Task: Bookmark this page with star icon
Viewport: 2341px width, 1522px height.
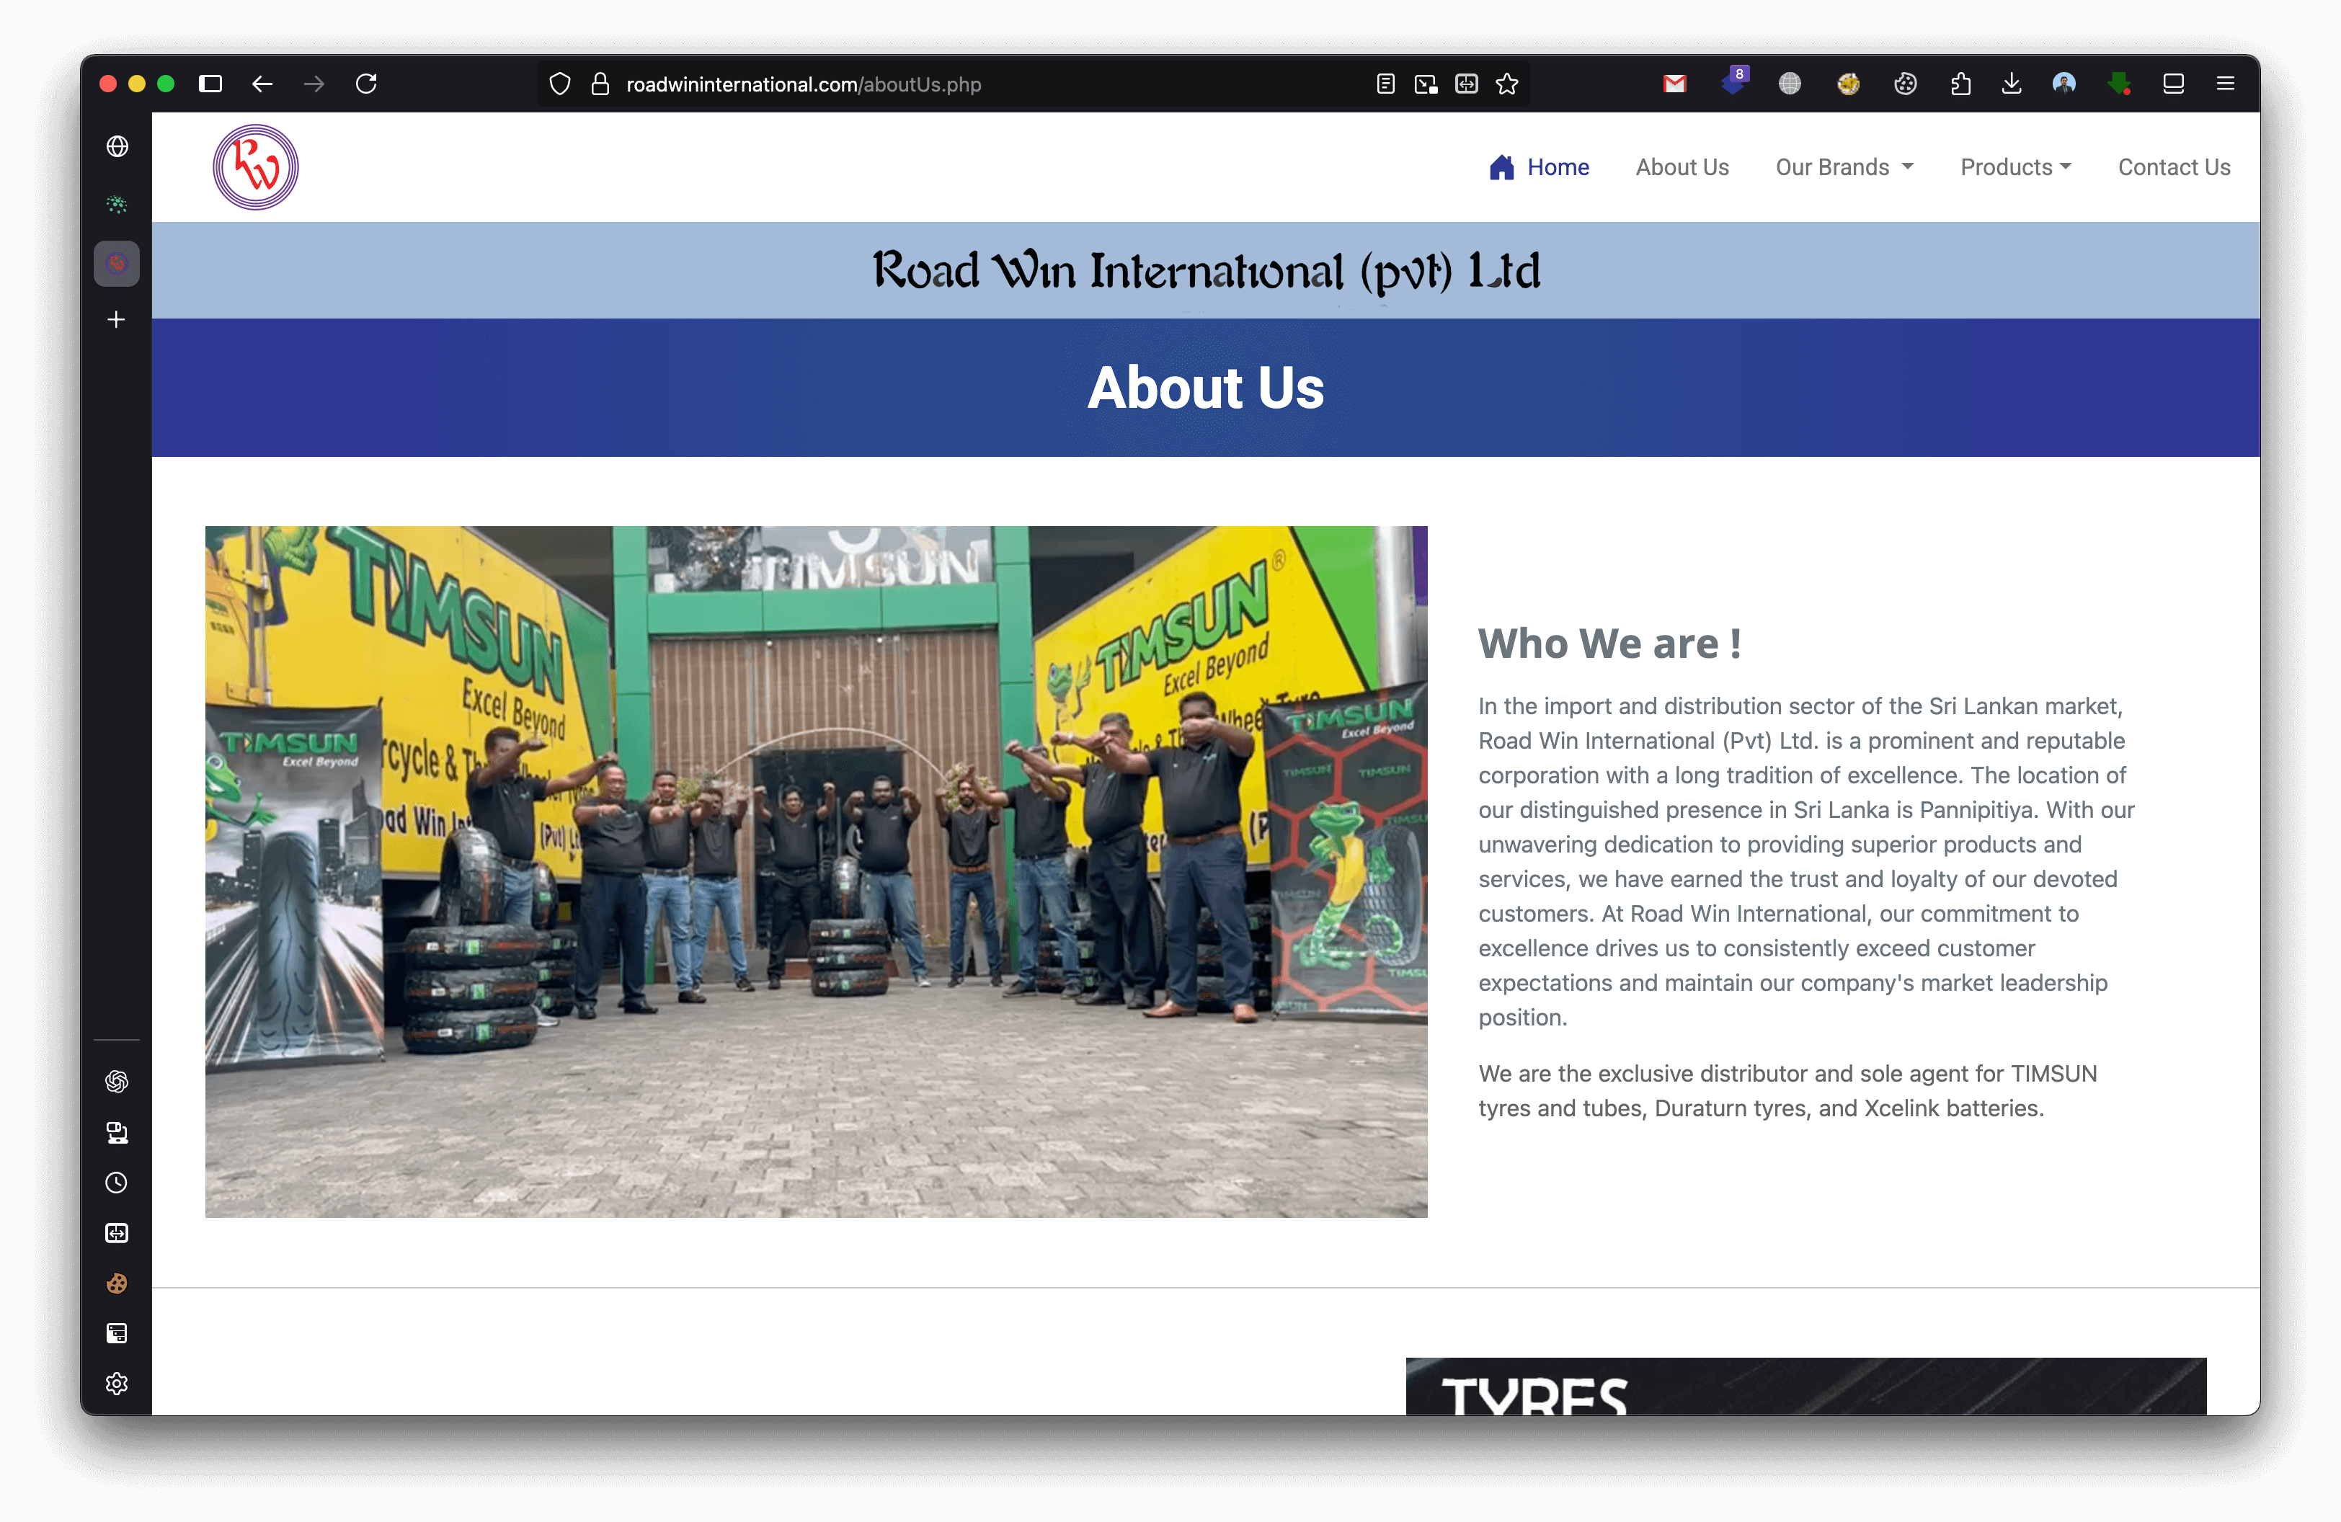Action: (x=1507, y=84)
